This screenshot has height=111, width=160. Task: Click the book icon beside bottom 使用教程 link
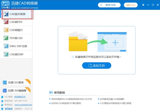pos(2,109)
